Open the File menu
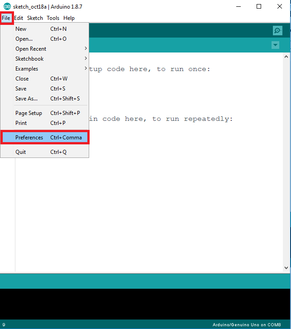This screenshot has width=291, height=329. click(6, 18)
